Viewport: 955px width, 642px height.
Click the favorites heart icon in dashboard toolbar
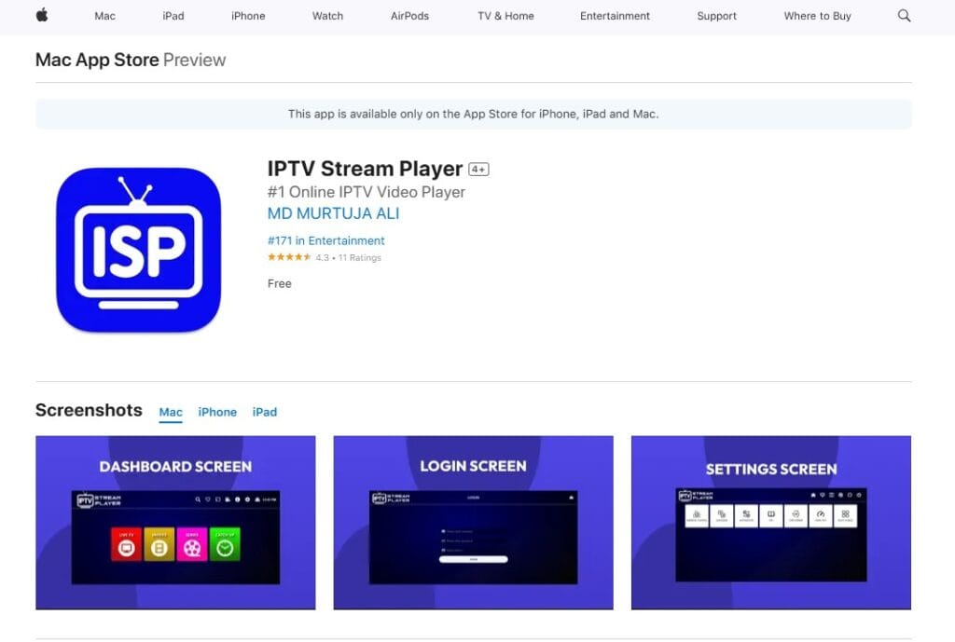pyautogui.click(x=208, y=499)
